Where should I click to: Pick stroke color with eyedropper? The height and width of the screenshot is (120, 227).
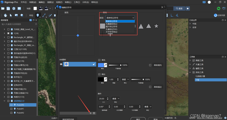106,79
